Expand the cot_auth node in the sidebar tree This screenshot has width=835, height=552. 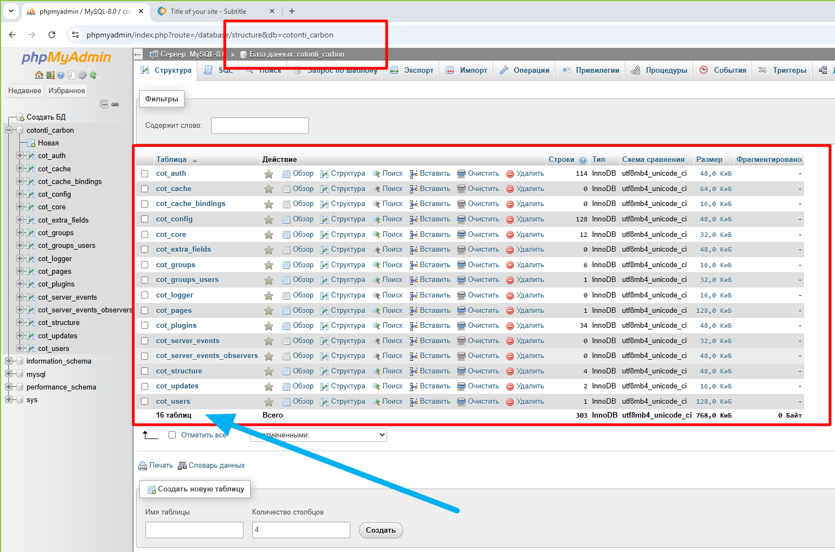pyautogui.click(x=20, y=156)
